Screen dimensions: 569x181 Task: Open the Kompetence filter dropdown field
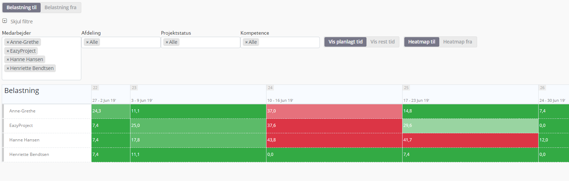288,42
